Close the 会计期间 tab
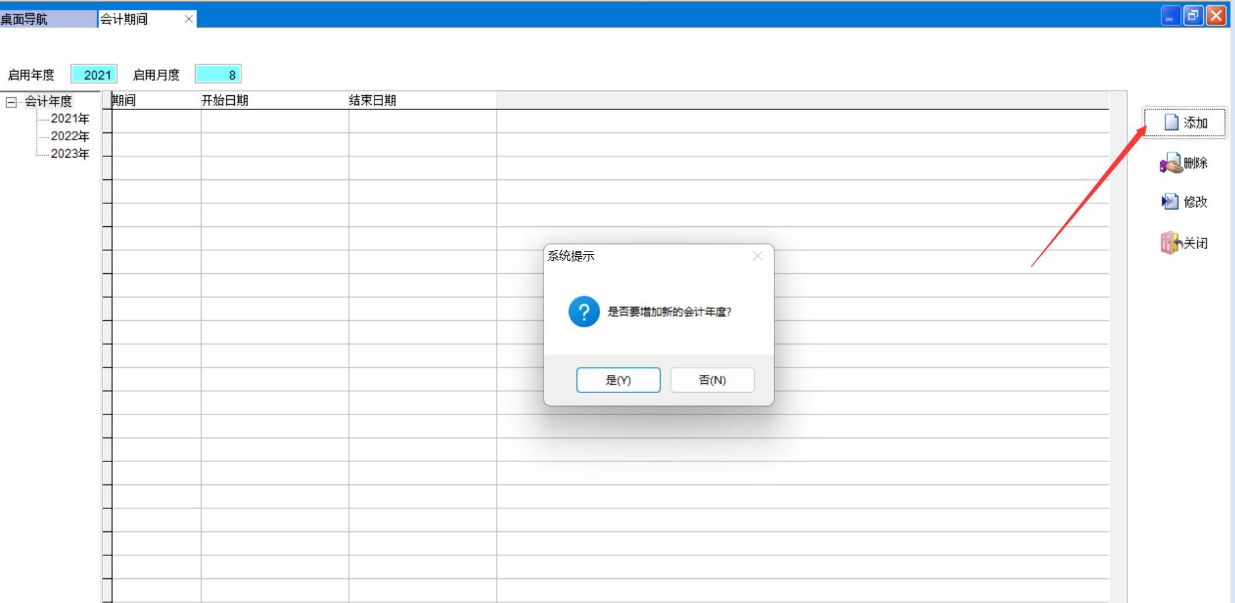The image size is (1235, 603). coord(189,19)
